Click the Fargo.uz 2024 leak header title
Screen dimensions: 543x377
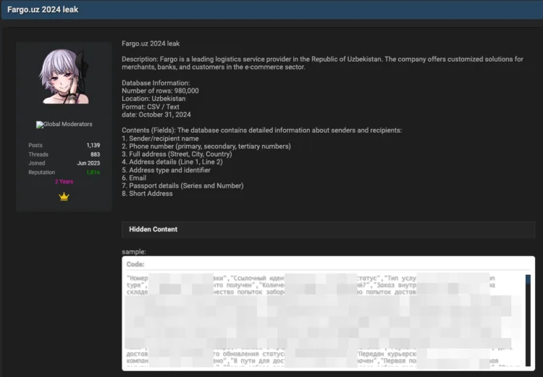[43, 9]
